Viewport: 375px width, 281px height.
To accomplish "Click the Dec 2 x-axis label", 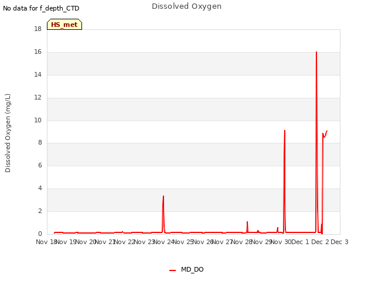I will (x=320, y=242).
